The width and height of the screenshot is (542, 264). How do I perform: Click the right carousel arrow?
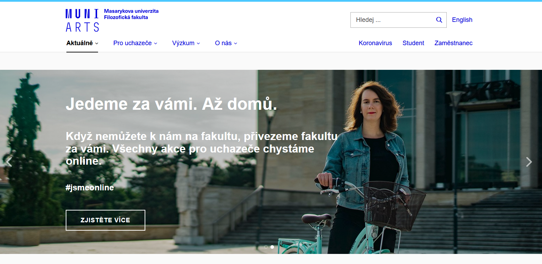529,162
